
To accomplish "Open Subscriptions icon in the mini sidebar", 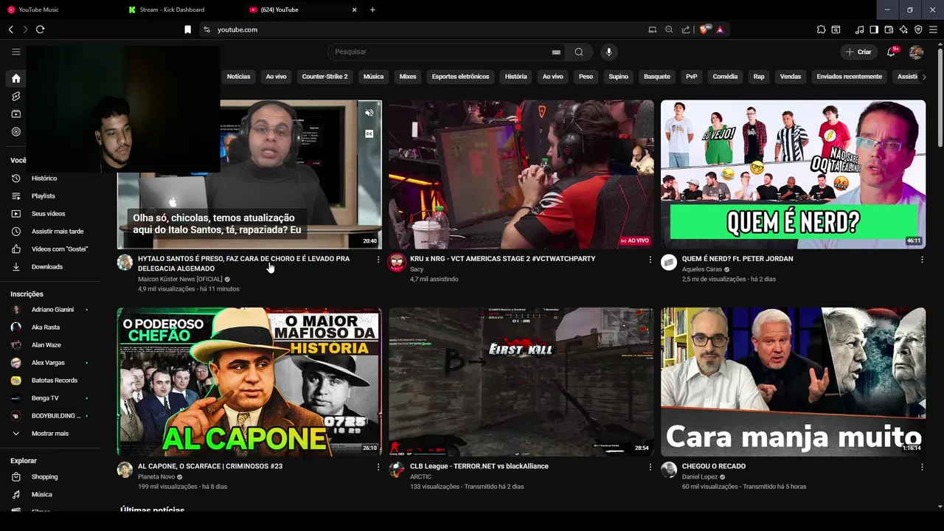I will coord(15,114).
